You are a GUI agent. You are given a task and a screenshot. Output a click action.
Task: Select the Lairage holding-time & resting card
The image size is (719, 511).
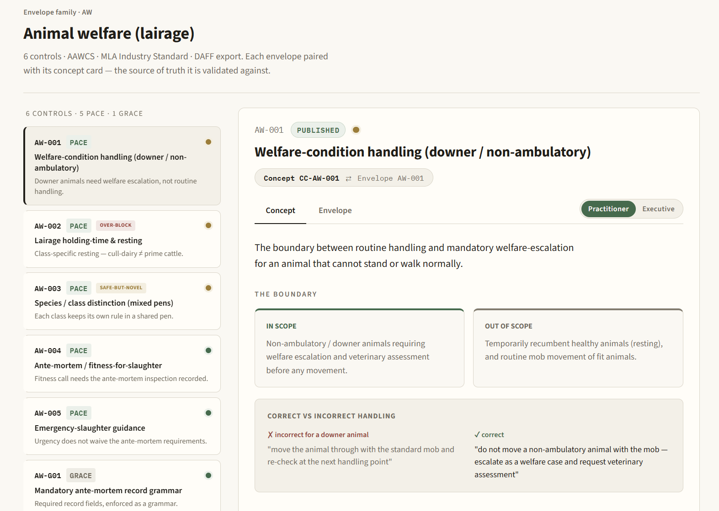[122, 239]
